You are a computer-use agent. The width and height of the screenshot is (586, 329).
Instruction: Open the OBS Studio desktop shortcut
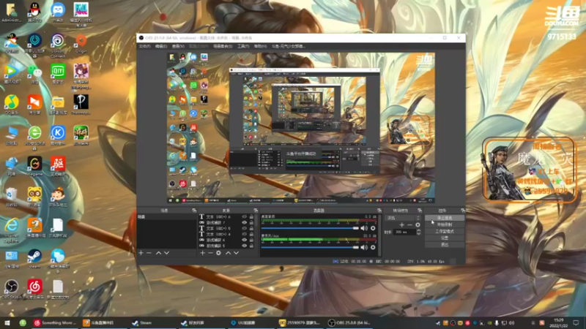12,290
